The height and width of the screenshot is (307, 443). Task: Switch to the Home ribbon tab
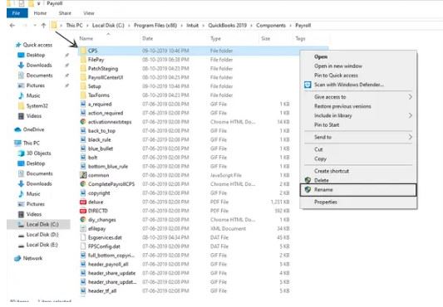click(x=40, y=13)
